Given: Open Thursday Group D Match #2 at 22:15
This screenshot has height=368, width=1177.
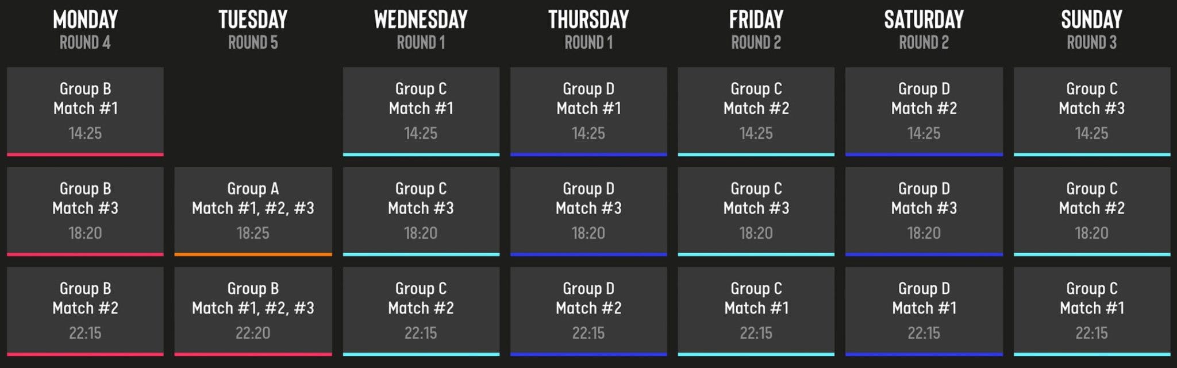Looking at the screenshot, I should (588, 311).
